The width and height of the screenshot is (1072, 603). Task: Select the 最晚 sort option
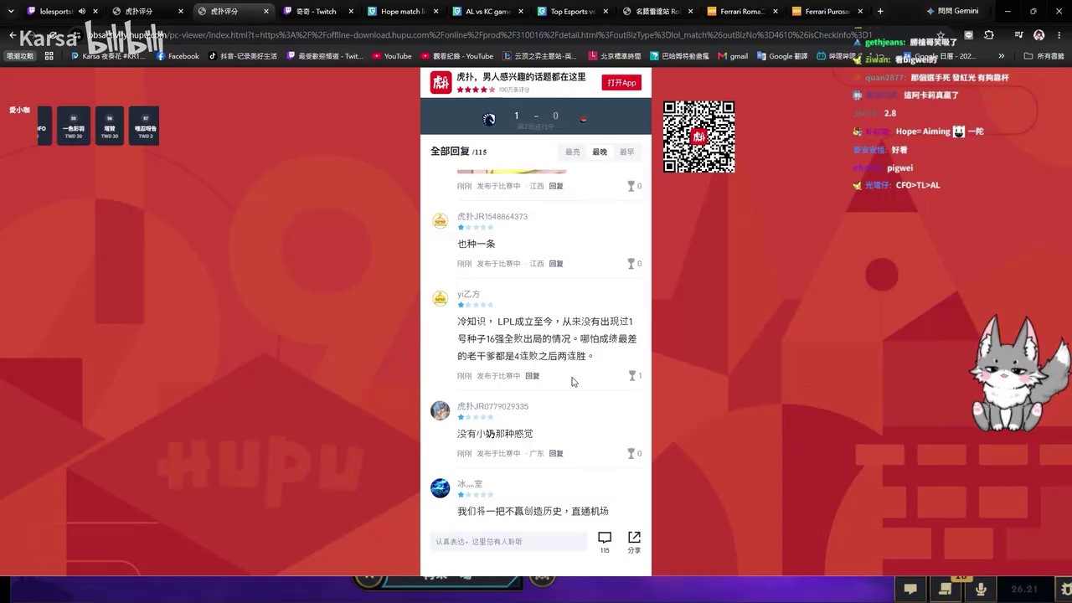click(600, 152)
